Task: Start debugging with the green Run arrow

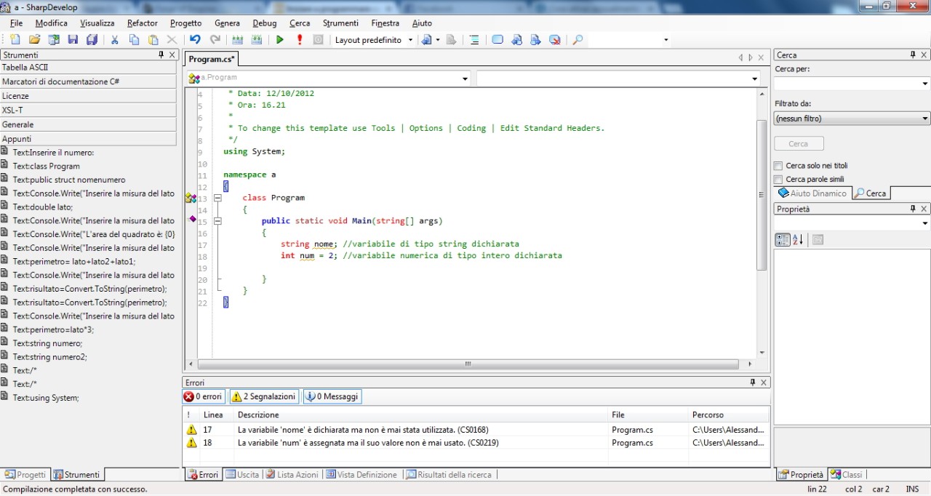Action: (279, 39)
